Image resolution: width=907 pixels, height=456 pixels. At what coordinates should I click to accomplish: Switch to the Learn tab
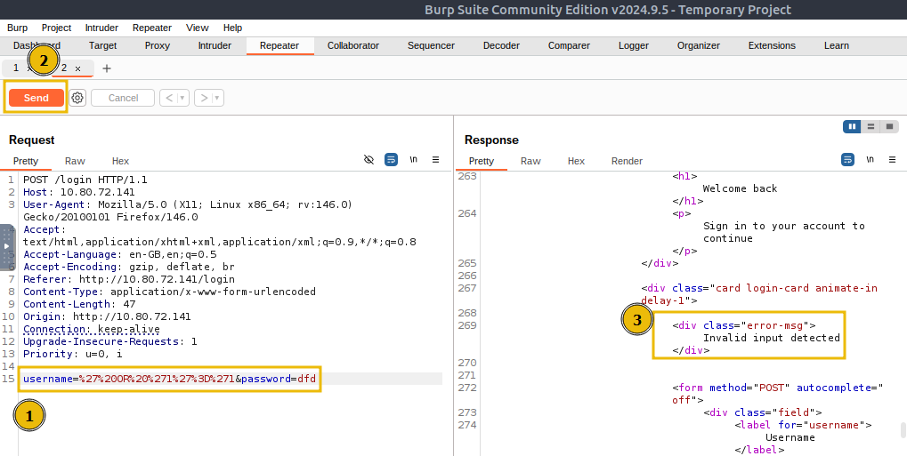pos(837,45)
